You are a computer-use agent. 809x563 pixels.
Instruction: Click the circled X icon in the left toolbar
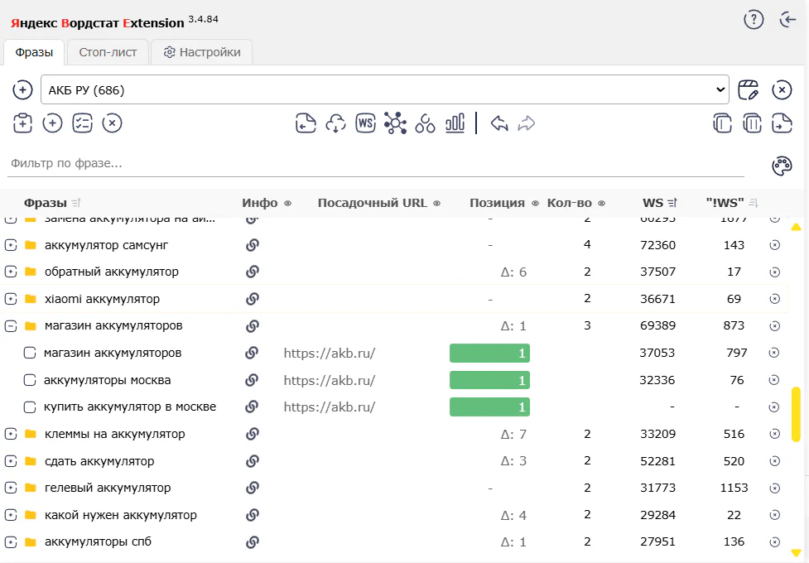coord(112,123)
